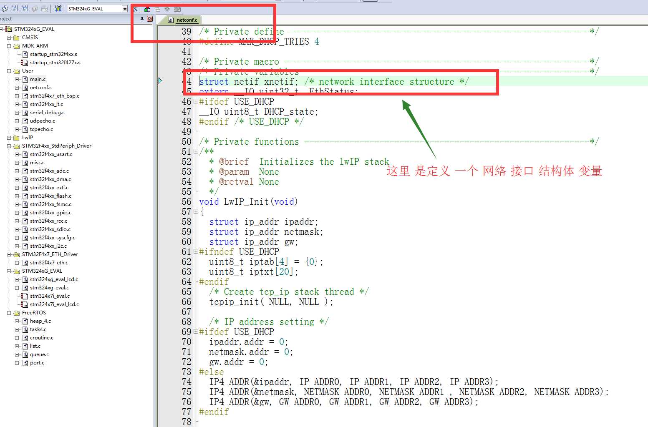This screenshot has height=427, width=648.
Task: Select tcpecho.c file
Action: [x=41, y=129]
